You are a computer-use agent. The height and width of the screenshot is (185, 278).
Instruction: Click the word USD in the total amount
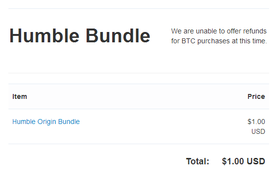coord(256,161)
